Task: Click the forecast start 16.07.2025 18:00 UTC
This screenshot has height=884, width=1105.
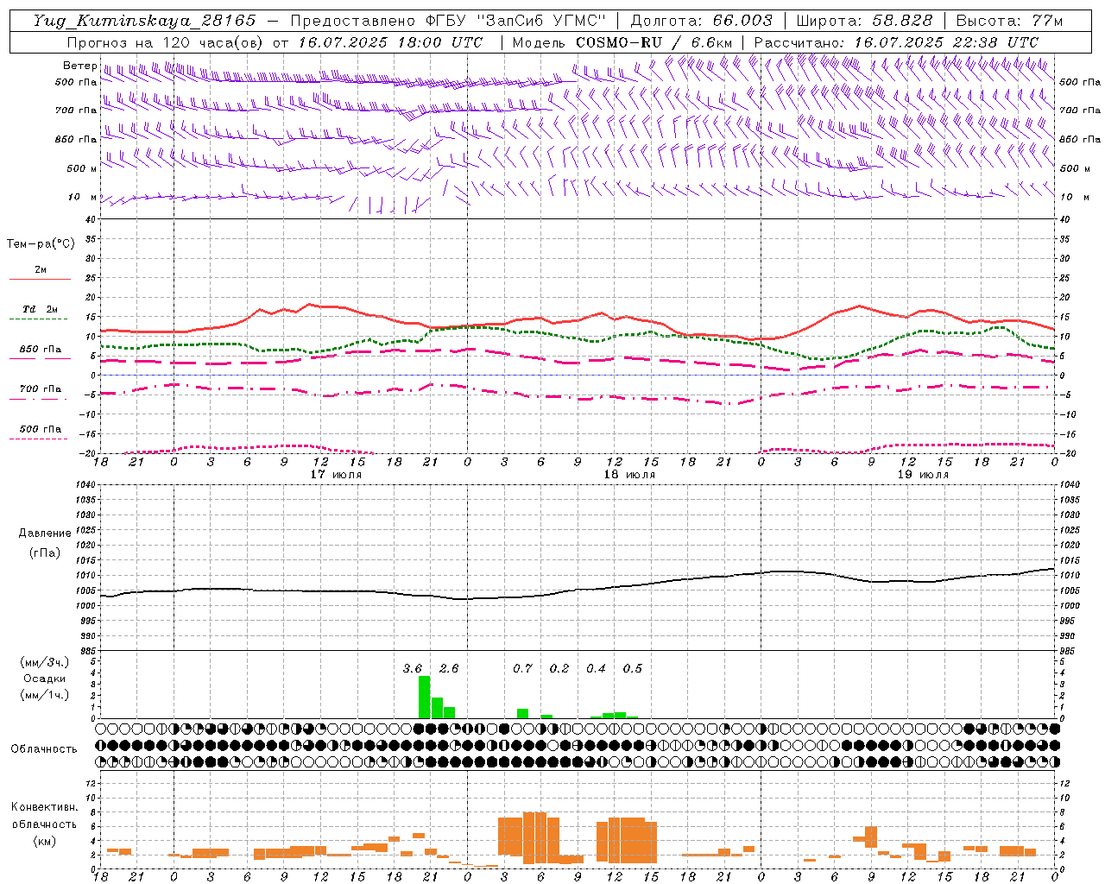Action: [x=391, y=42]
